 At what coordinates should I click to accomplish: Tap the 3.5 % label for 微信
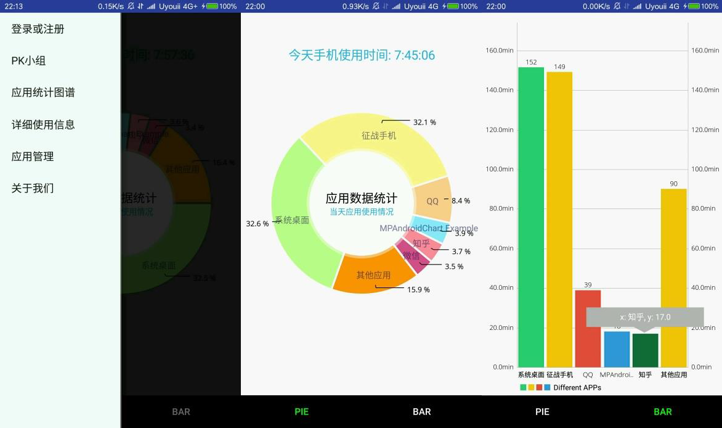[x=454, y=266]
